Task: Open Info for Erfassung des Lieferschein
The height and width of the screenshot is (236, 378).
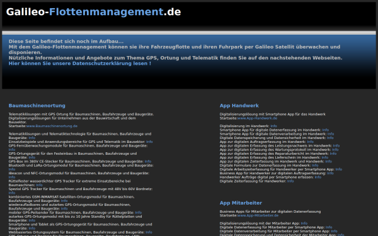Action: (x=324, y=157)
